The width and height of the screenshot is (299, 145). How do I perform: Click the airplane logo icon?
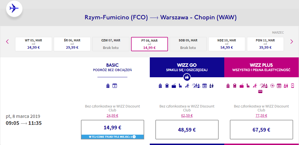tap(14, 8)
